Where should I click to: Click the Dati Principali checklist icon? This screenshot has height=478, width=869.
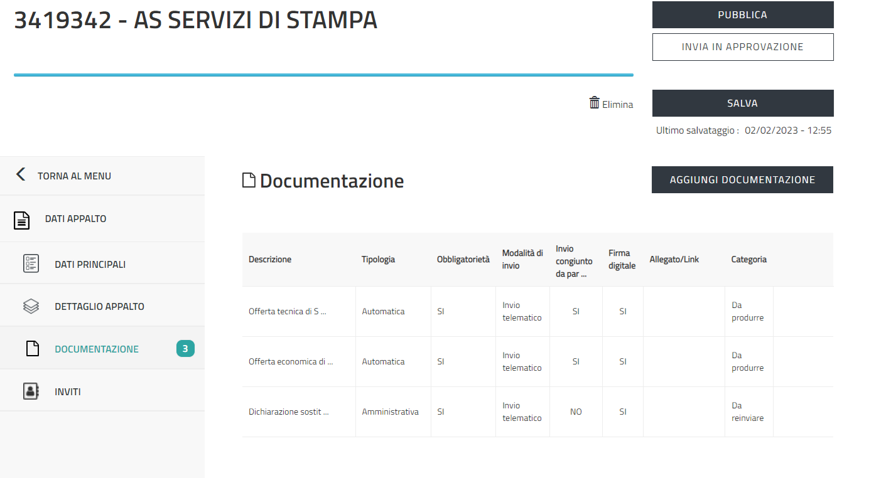[x=31, y=264]
